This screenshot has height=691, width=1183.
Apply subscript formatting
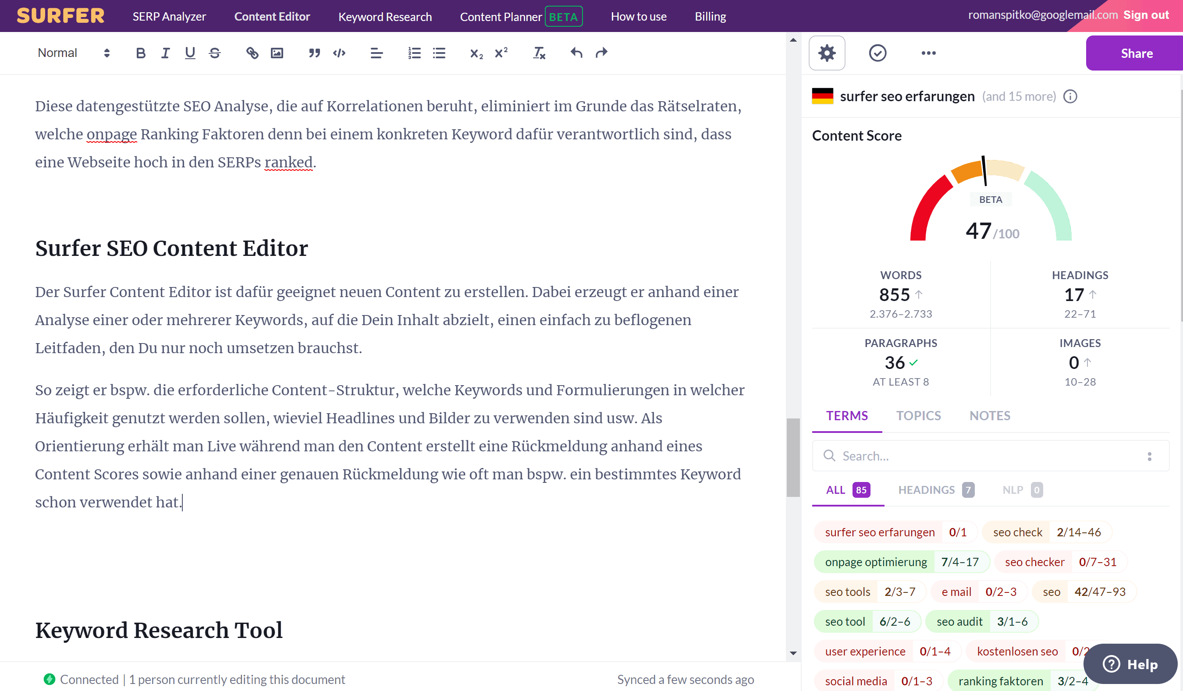(x=476, y=53)
